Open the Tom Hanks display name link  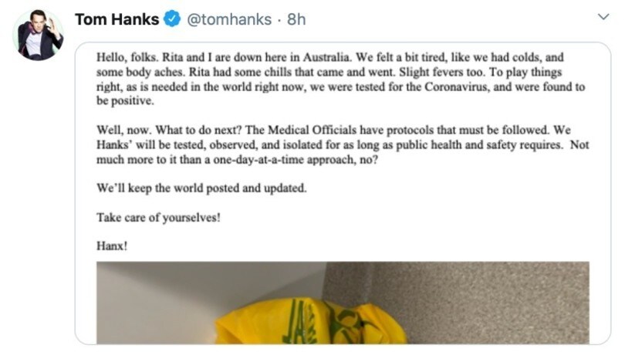pyautogui.click(x=117, y=20)
